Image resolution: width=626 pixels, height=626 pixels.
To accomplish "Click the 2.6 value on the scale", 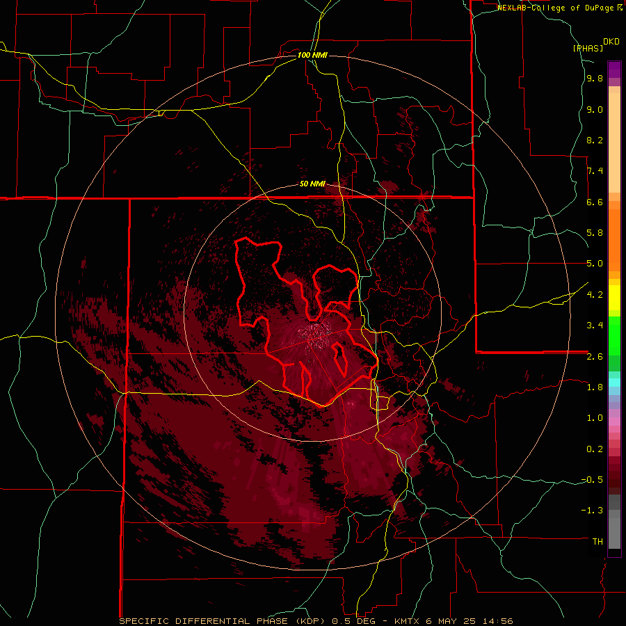I will click(595, 357).
